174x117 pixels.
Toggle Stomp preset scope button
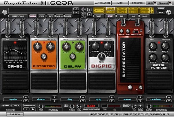pyautogui.click(x=42, y=16)
